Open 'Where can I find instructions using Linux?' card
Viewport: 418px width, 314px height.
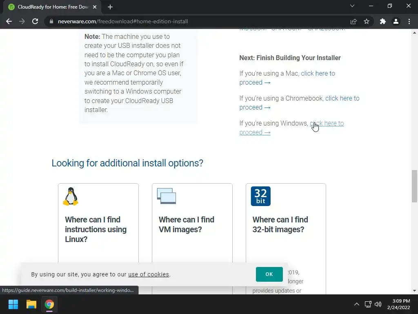[x=96, y=229]
